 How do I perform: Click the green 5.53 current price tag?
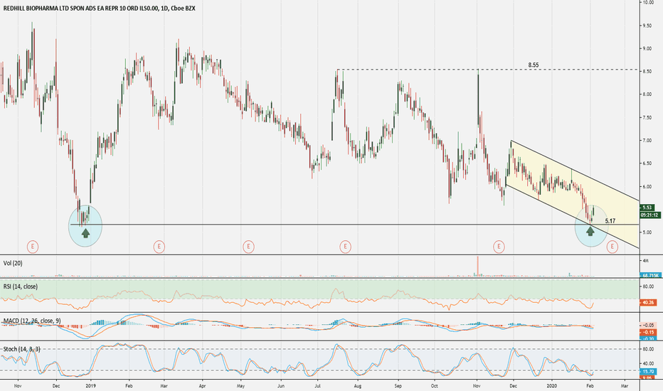[648, 208]
